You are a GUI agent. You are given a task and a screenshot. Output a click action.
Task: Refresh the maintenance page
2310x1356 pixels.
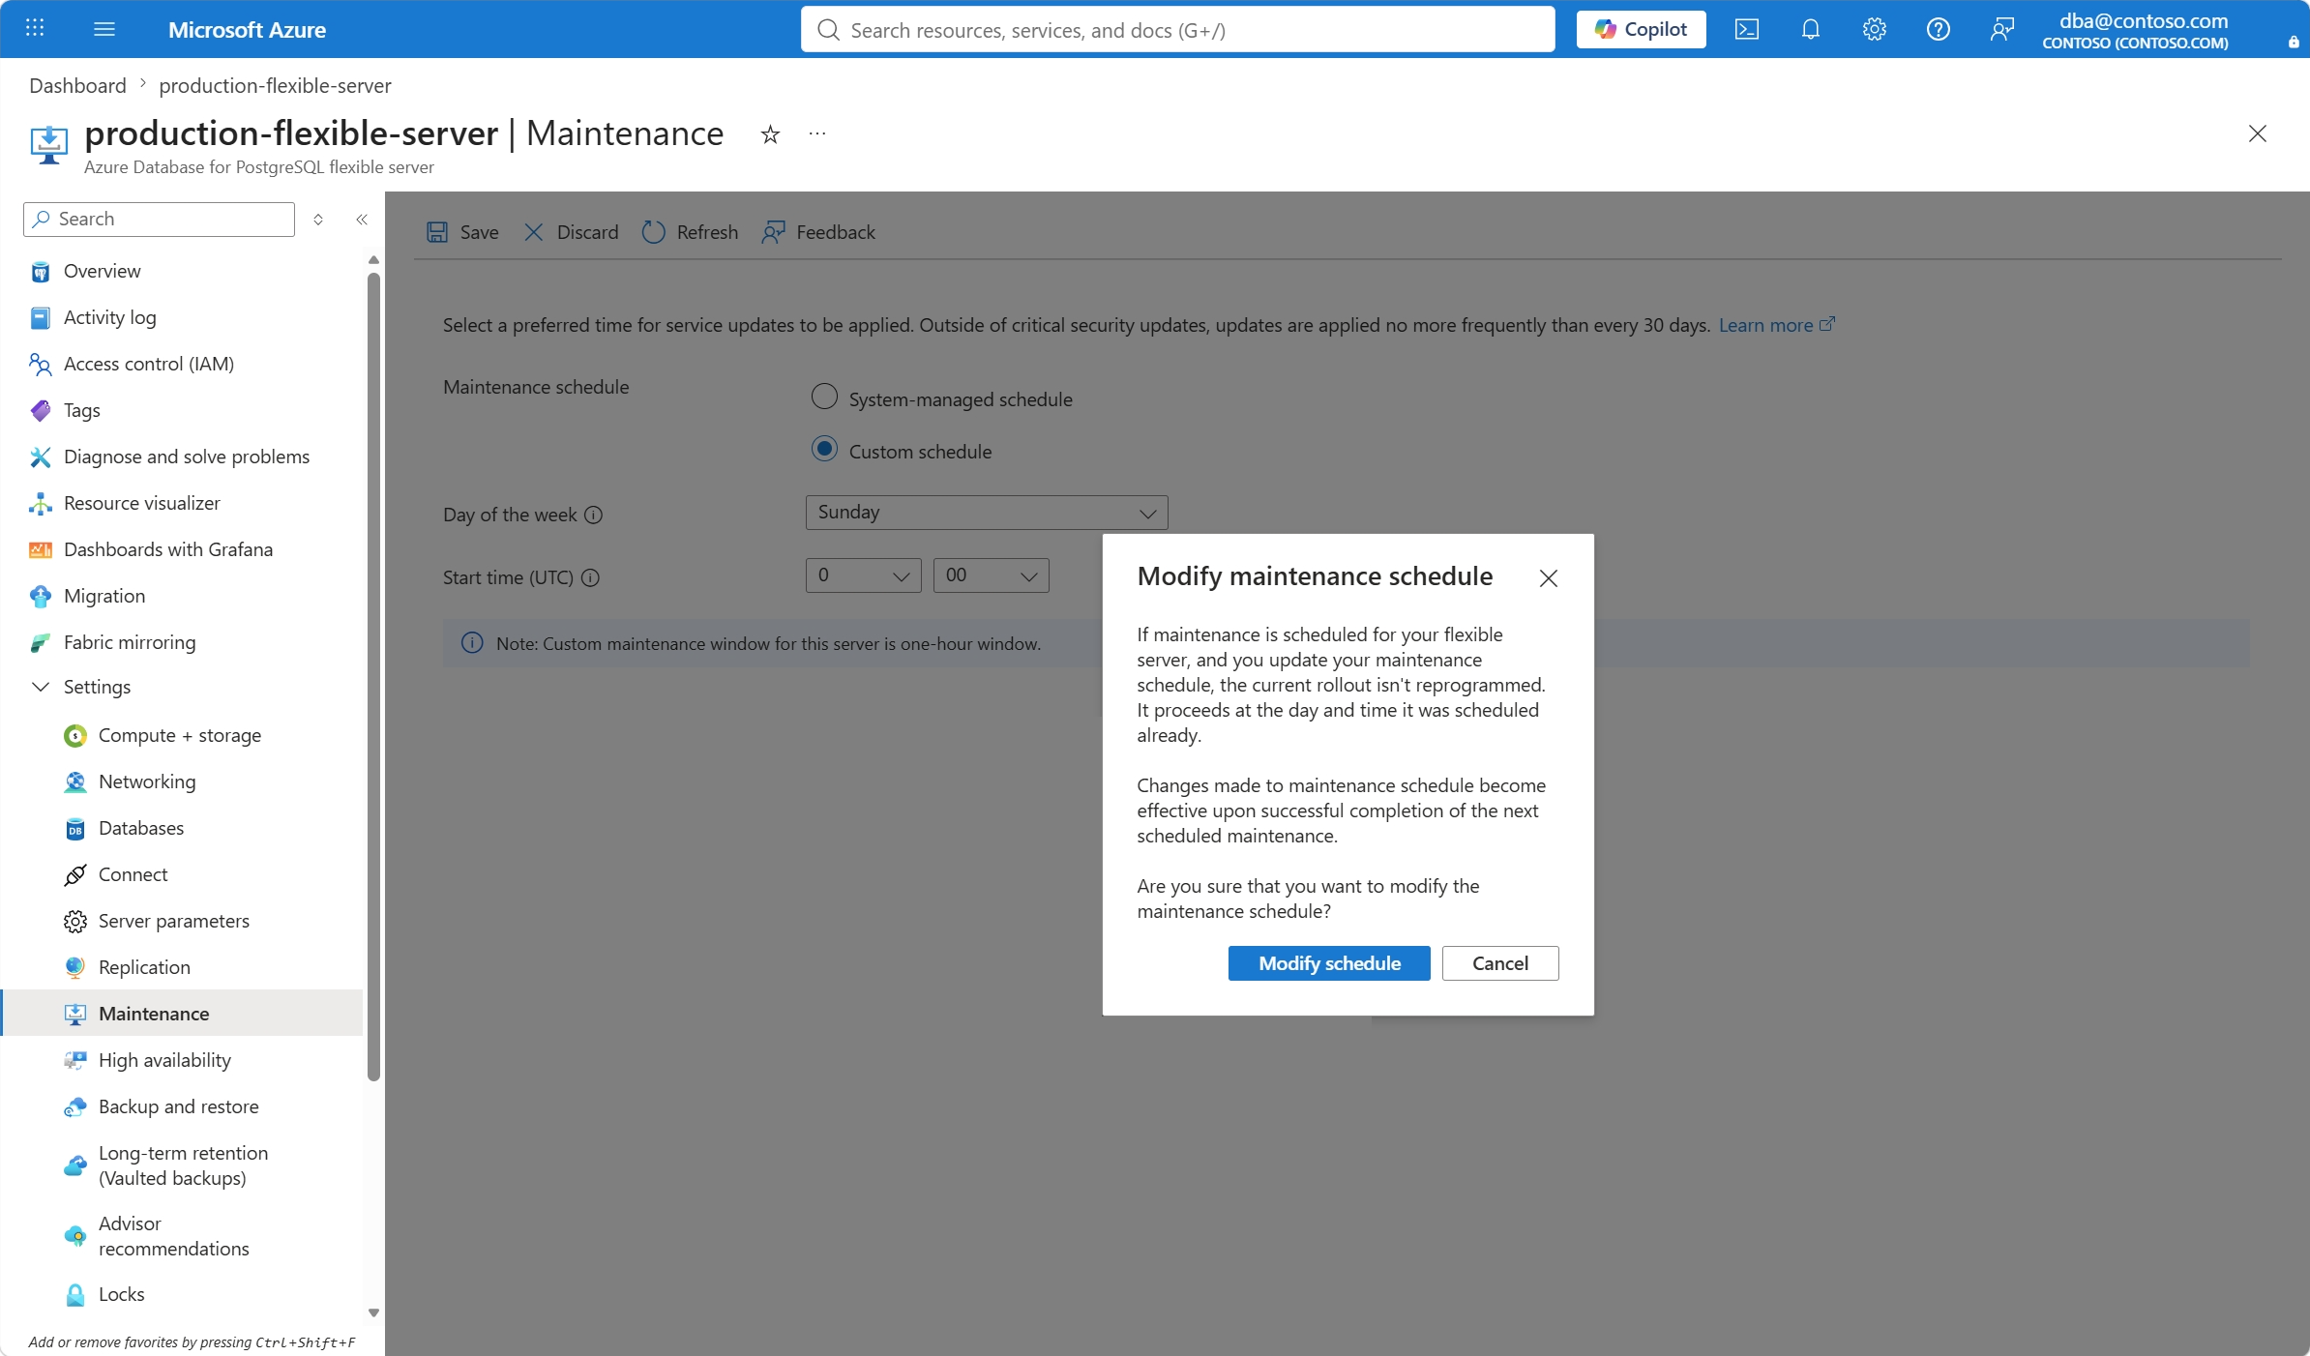click(690, 232)
